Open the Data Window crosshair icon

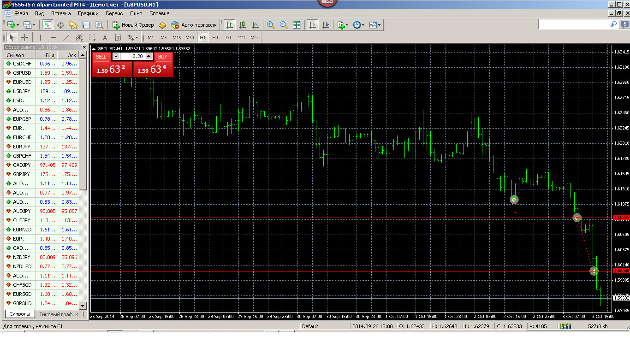[60, 25]
